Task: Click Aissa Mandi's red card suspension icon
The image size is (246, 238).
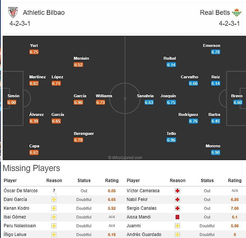Action: point(177,217)
